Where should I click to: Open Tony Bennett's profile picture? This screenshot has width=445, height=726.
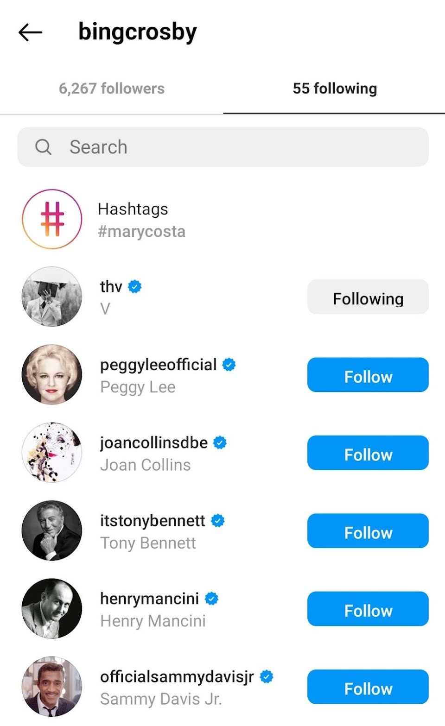52,530
